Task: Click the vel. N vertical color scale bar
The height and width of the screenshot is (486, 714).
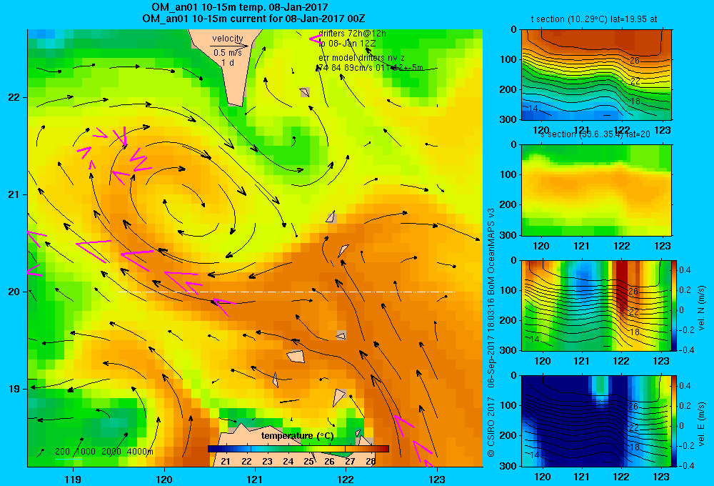Action: [674, 305]
